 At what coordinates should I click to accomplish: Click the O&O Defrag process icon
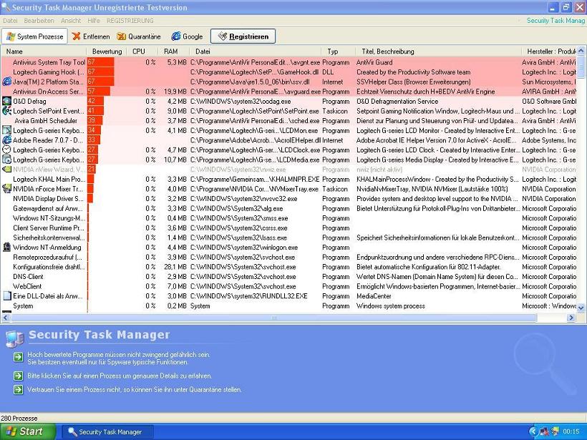6,101
